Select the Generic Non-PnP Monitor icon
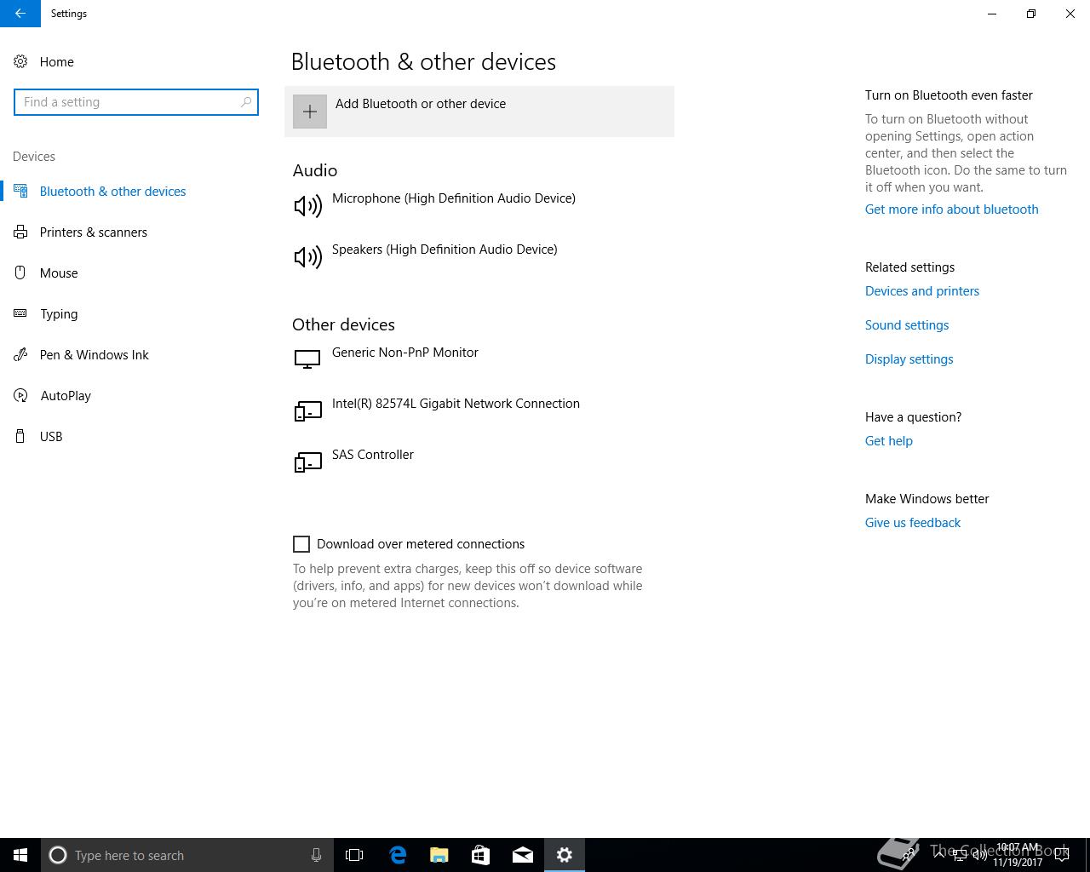This screenshot has width=1090, height=872. tap(307, 359)
